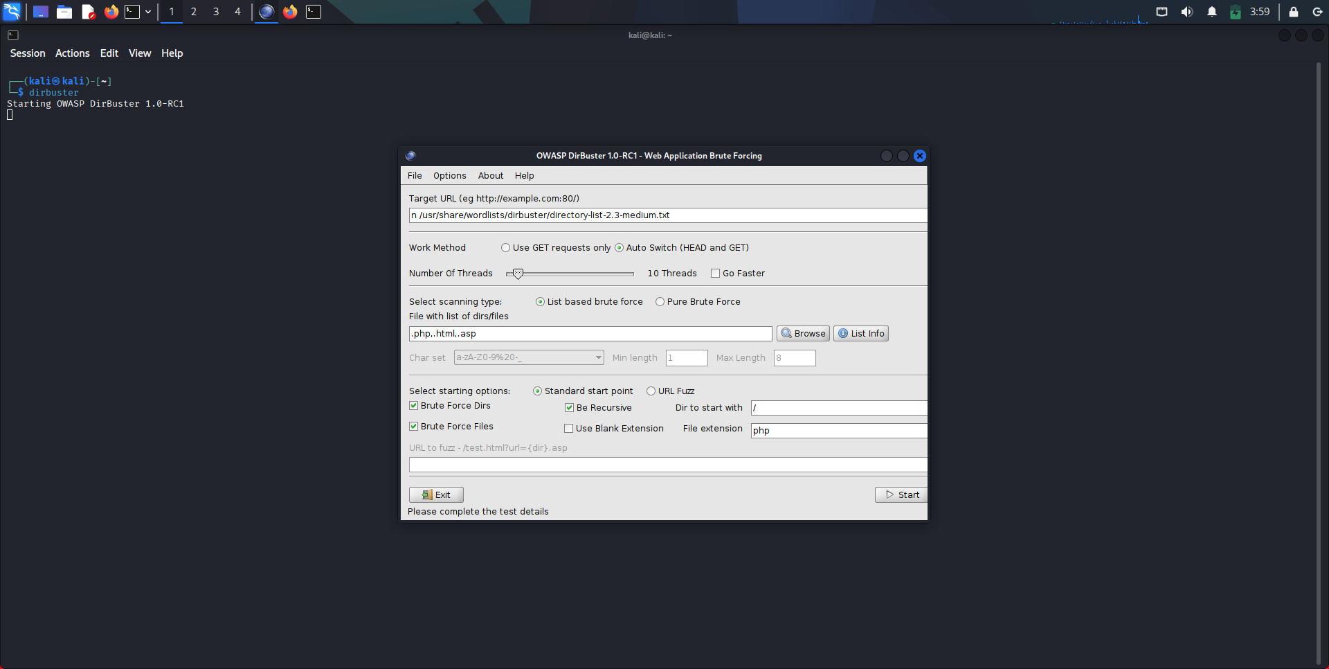This screenshot has height=669, width=1329.
Task: Click the terminal's vertical scrollbar
Action: pos(1319,364)
